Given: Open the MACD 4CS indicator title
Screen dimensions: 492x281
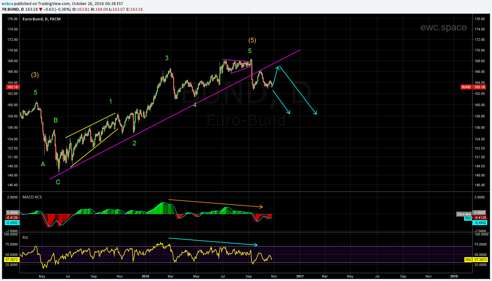Looking at the screenshot, I should pyautogui.click(x=32, y=197).
